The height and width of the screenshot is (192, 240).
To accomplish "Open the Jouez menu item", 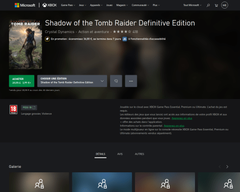I will tap(109, 5).
